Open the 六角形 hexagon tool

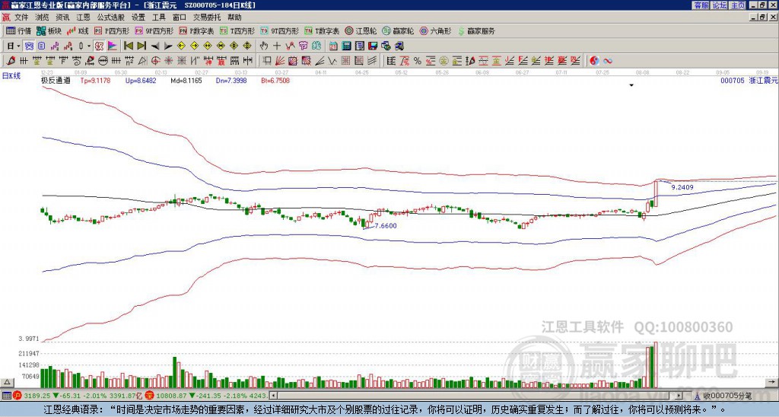pyautogui.click(x=436, y=30)
